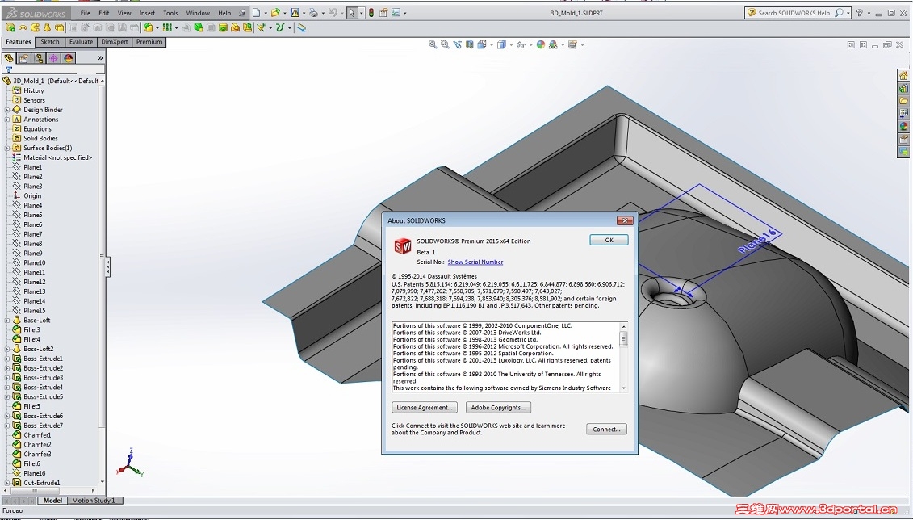Open SOLIDWORKS Resources home icon
This screenshot has width=913, height=520.
pyautogui.click(x=903, y=76)
